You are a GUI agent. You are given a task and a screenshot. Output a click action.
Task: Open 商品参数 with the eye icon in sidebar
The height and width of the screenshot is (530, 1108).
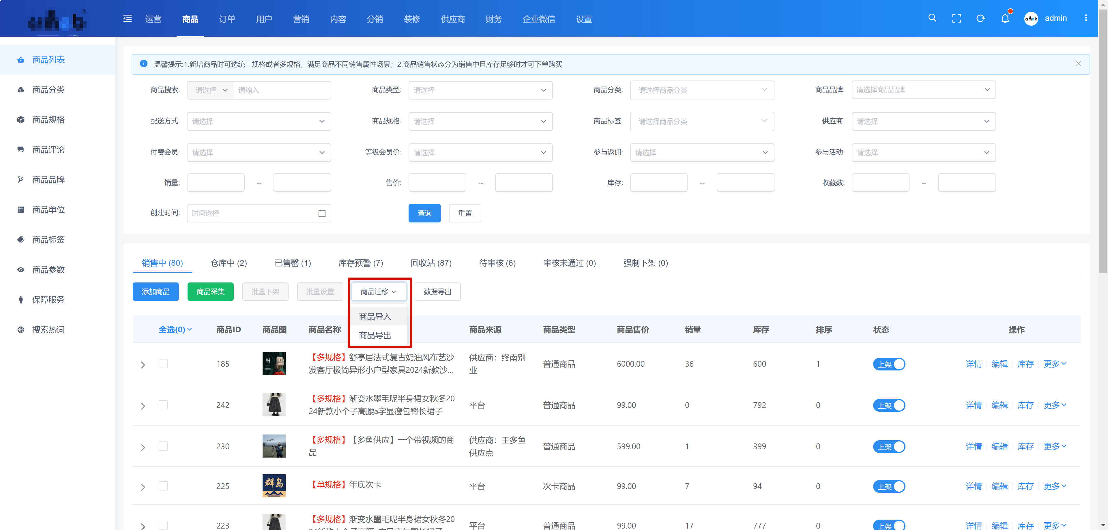[x=21, y=270]
